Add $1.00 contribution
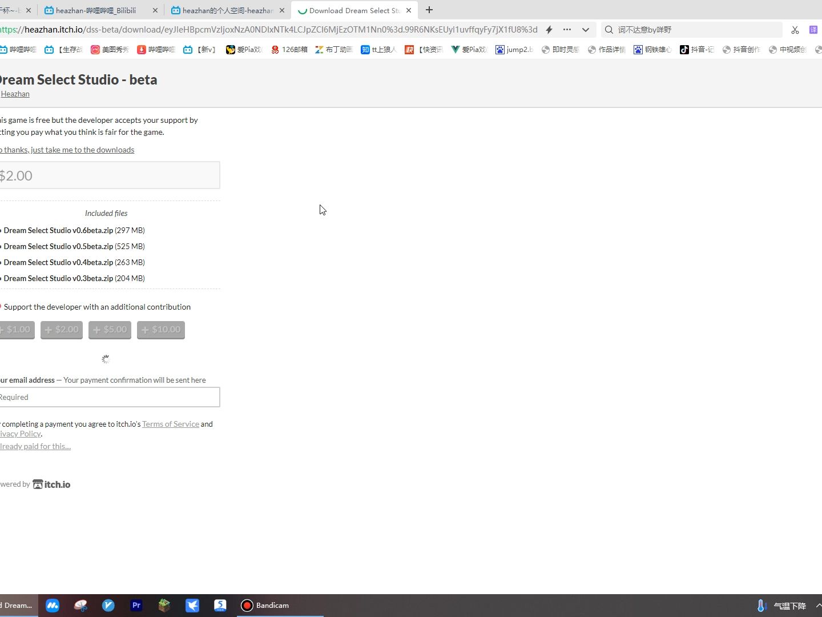The height and width of the screenshot is (617, 822). (x=17, y=330)
